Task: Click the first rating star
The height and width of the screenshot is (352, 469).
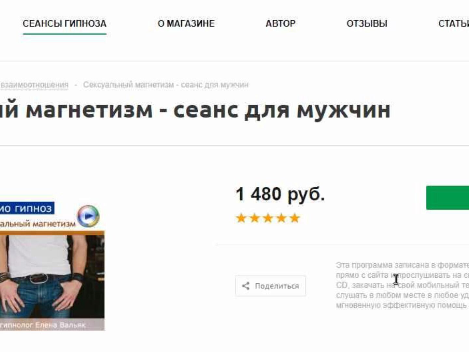Action: pyautogui.click(x=241, y=218)
